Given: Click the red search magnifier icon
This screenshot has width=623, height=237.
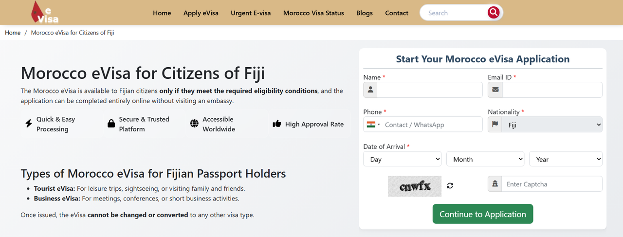Looking at the screenshot, I should coord(494,13).
